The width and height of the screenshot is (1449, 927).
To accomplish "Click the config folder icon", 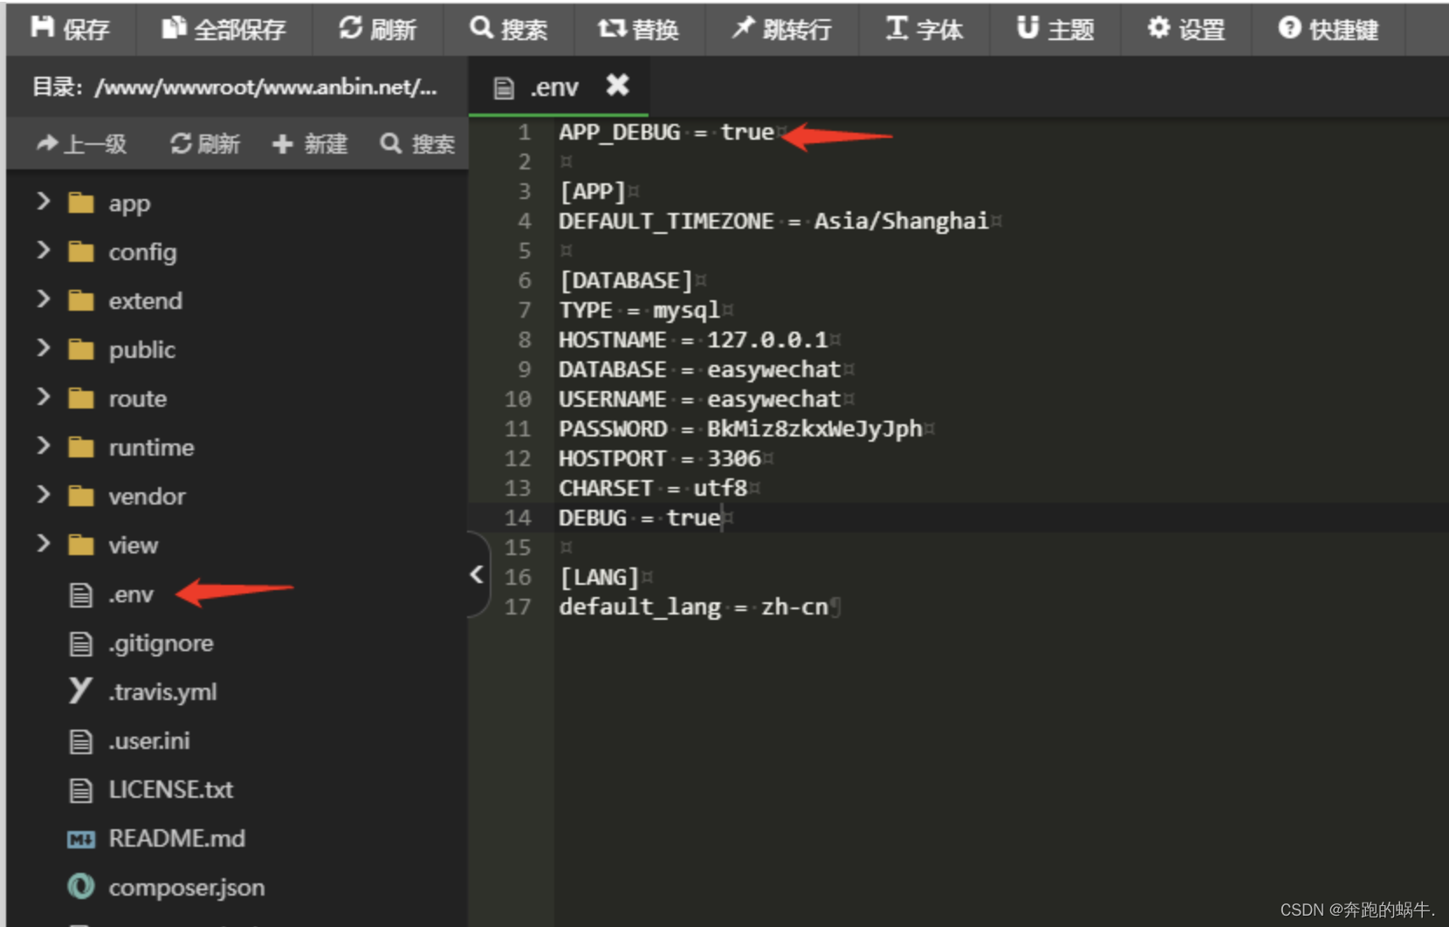I will click(81, 252).
